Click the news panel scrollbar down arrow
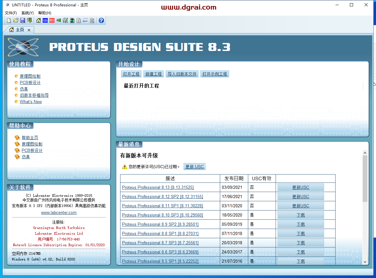 point(365,262)
